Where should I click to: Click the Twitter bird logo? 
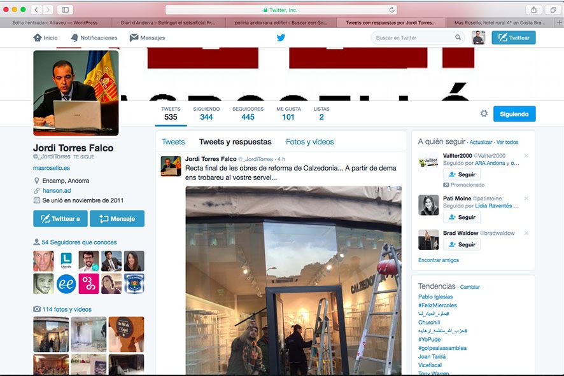tap(281, 38)
